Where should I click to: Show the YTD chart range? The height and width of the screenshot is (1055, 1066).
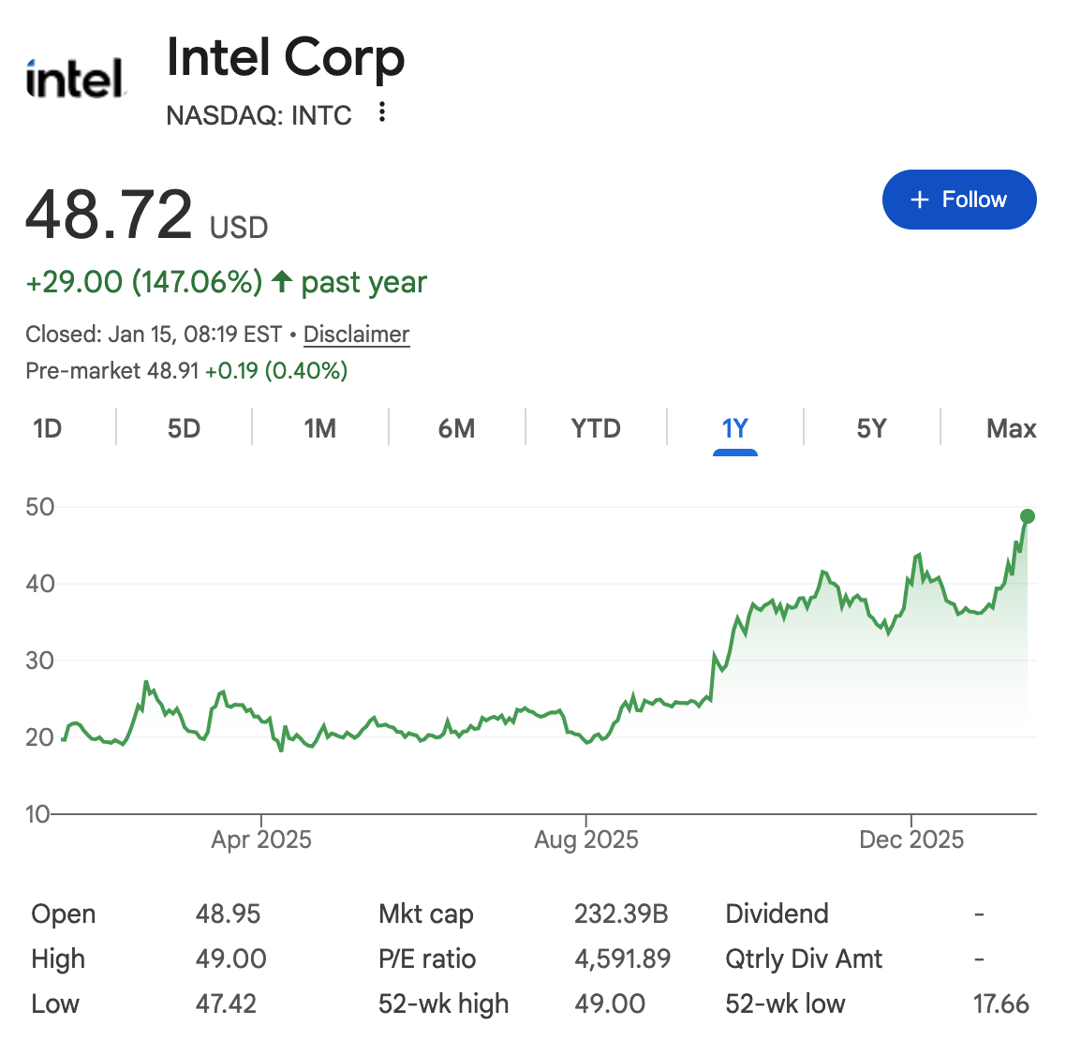coord(596,428)
